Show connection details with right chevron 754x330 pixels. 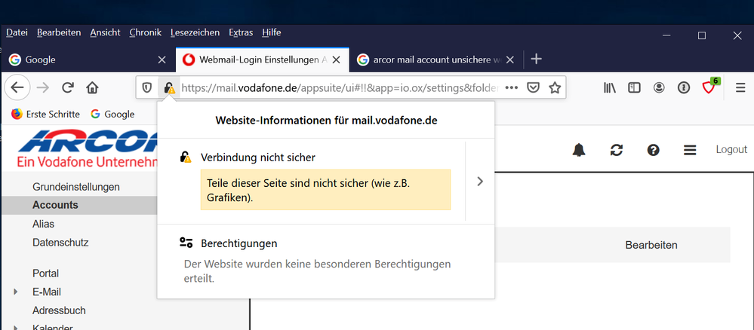479,182
